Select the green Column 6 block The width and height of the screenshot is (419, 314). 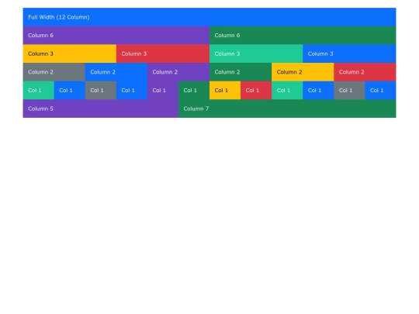(303, 36)
